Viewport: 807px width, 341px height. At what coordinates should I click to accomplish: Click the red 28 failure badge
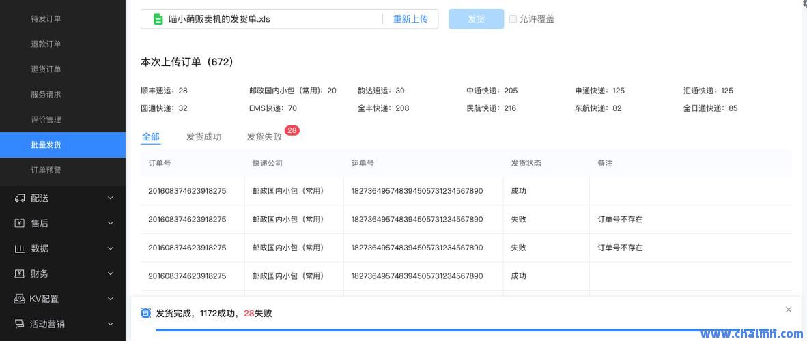coord(292,131)
